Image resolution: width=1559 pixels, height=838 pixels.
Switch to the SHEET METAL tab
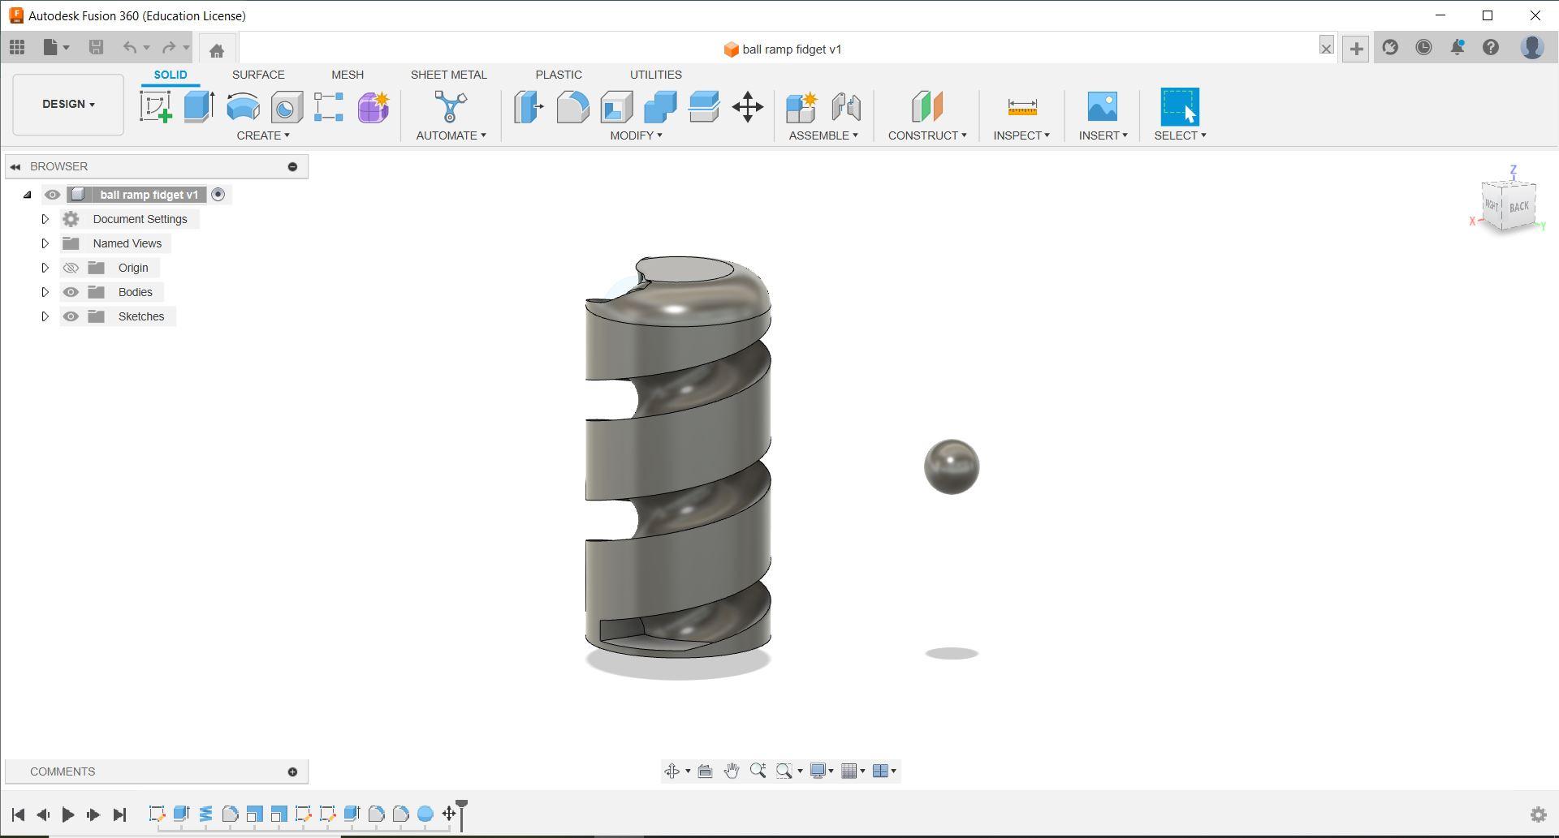coord(449,75)
